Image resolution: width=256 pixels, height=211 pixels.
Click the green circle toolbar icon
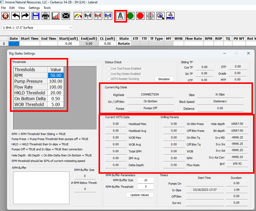coord(130,16)
